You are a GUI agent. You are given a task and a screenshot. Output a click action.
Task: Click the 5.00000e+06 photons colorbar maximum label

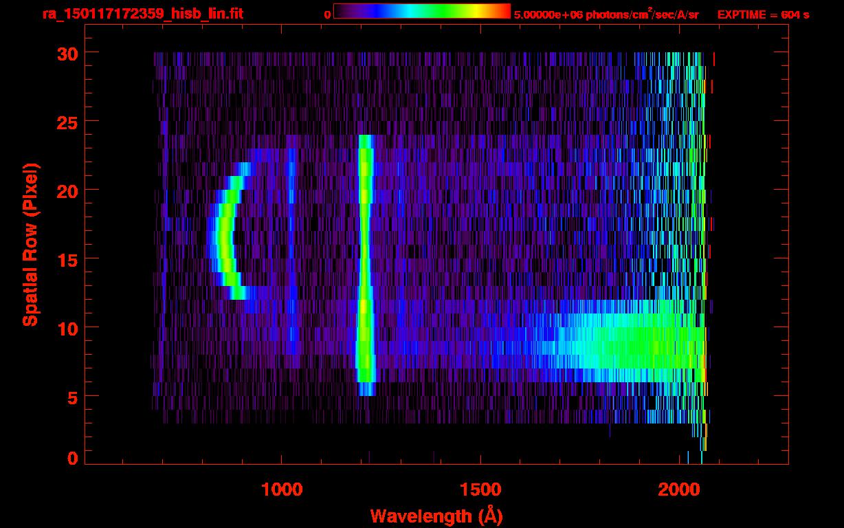pyautogui.click(x=606, y=14)
